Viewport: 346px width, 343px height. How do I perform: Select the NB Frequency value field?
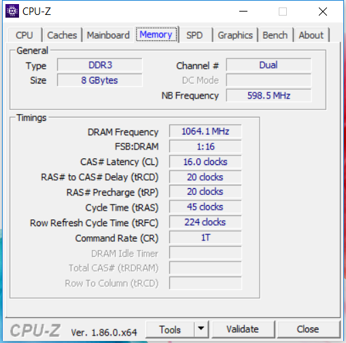point(269,96)
